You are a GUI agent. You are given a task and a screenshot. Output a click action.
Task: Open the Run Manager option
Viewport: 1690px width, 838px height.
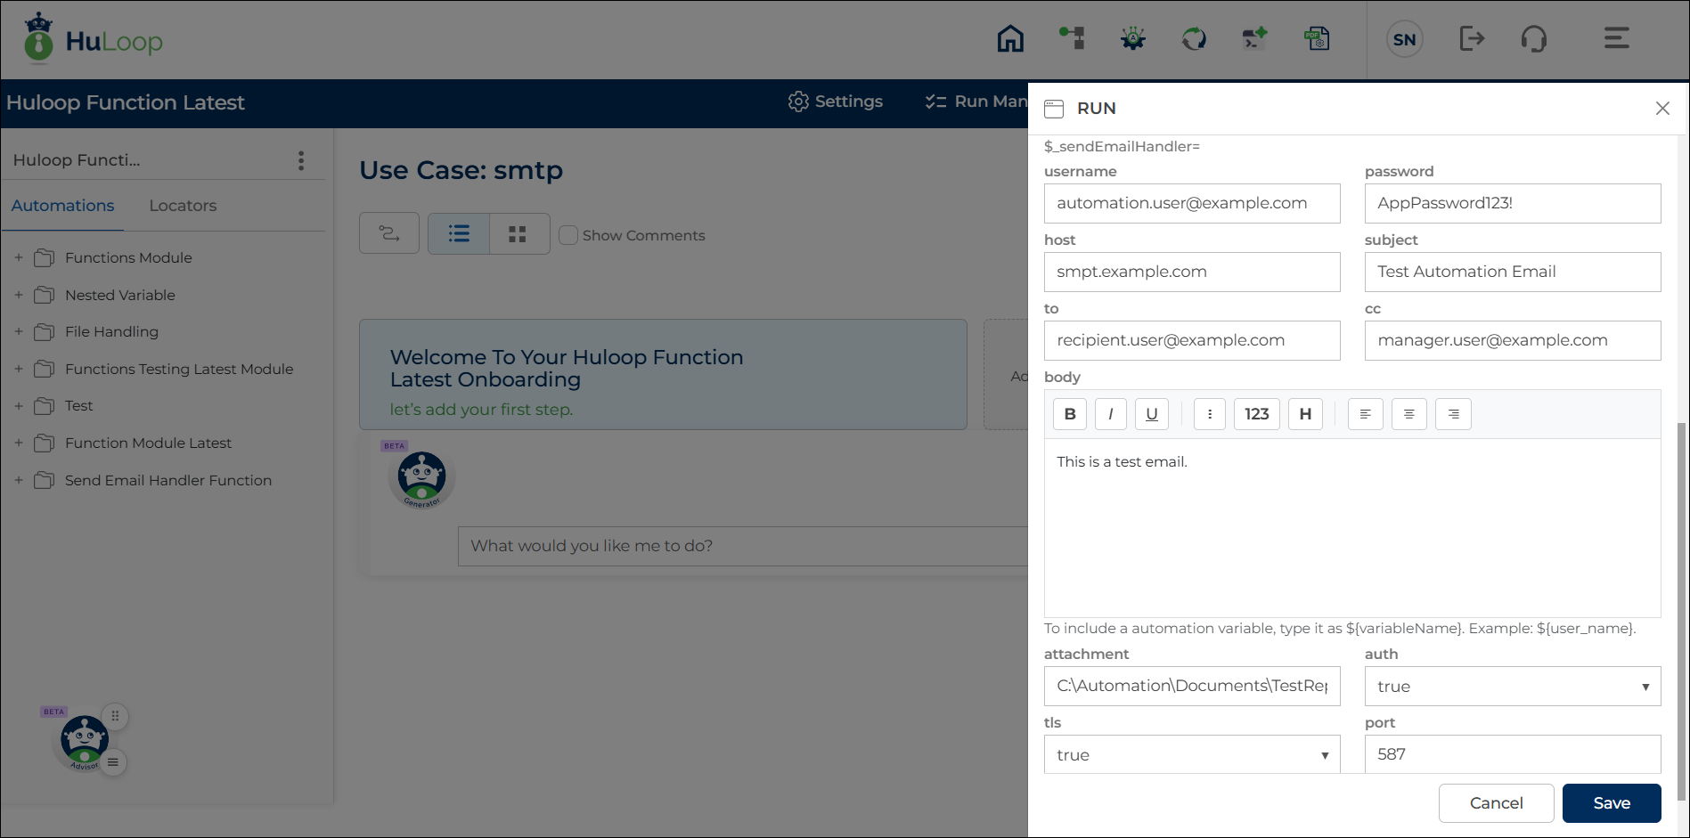click(x=976, y=102)
